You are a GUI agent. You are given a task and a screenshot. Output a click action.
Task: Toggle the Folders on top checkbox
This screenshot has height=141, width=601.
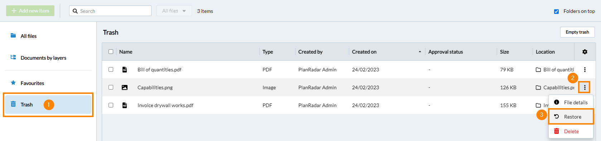pos(556,11)
